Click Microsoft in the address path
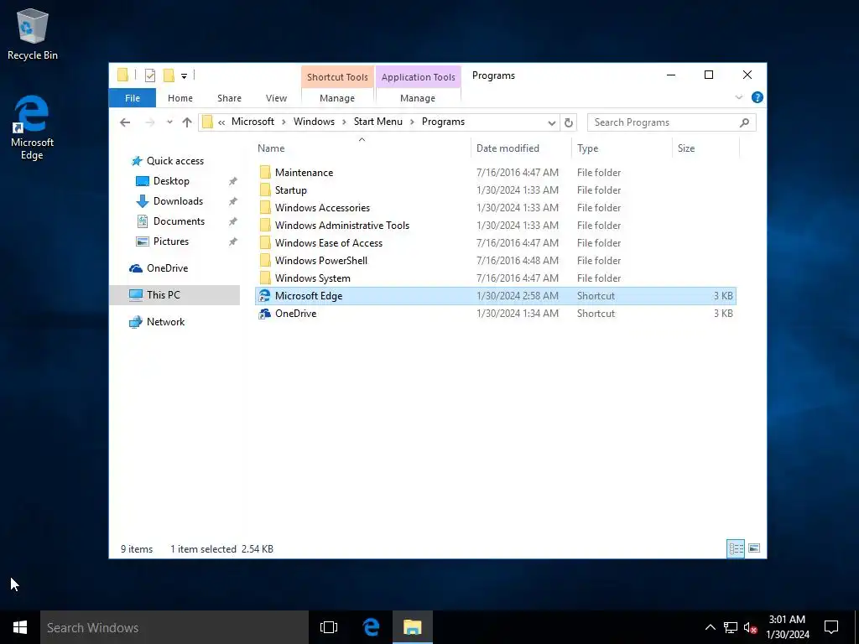859x644 pixels. 252,122
